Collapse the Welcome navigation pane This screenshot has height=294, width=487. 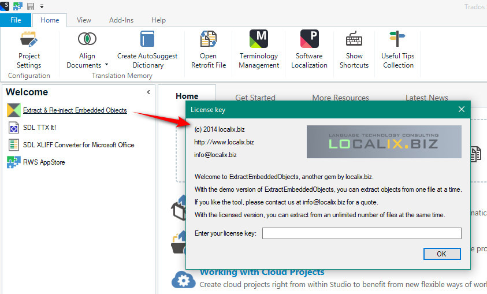[148, 92]
